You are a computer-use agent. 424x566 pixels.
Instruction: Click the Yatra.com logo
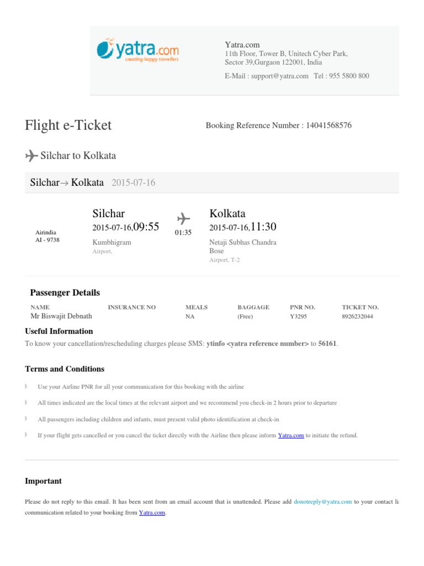click(137, 50)
